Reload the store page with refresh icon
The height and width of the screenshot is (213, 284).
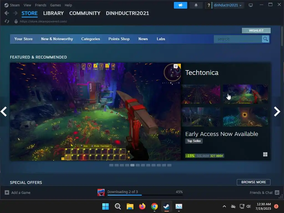(7, 21)
